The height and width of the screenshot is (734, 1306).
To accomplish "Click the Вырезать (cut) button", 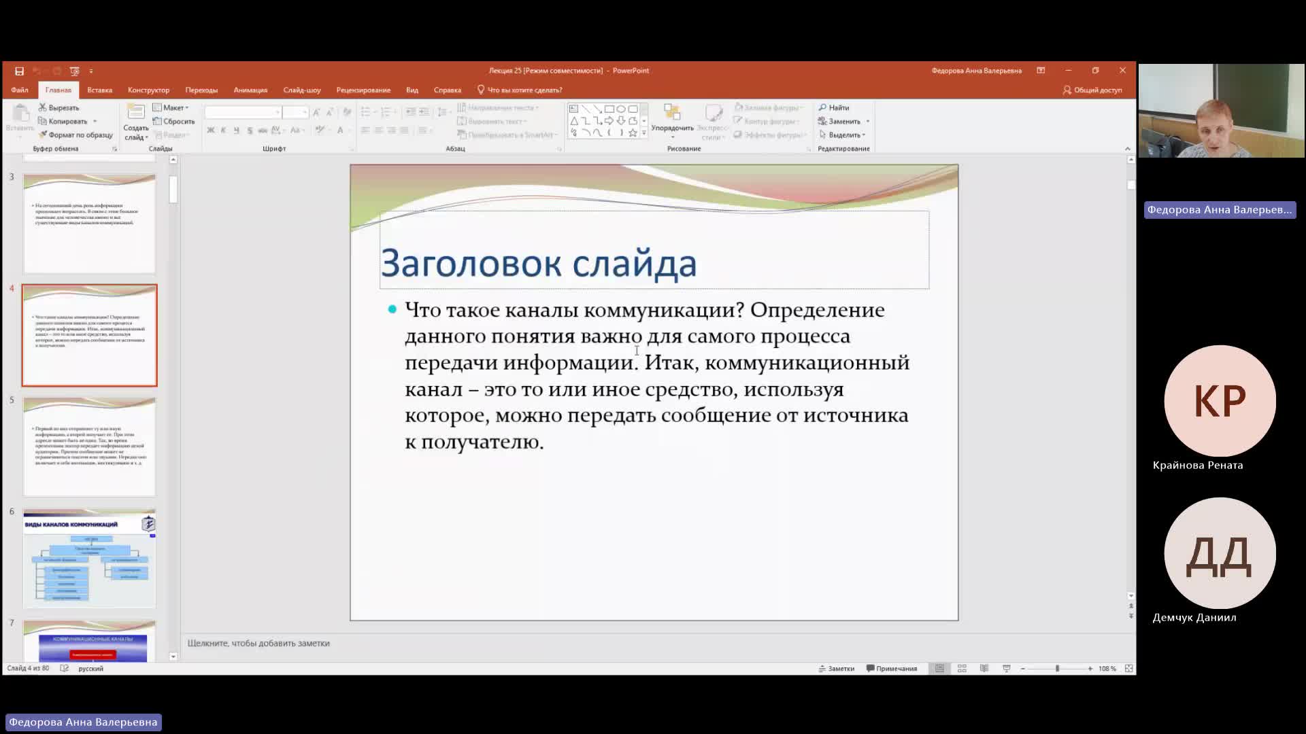I will click(59, 107).
